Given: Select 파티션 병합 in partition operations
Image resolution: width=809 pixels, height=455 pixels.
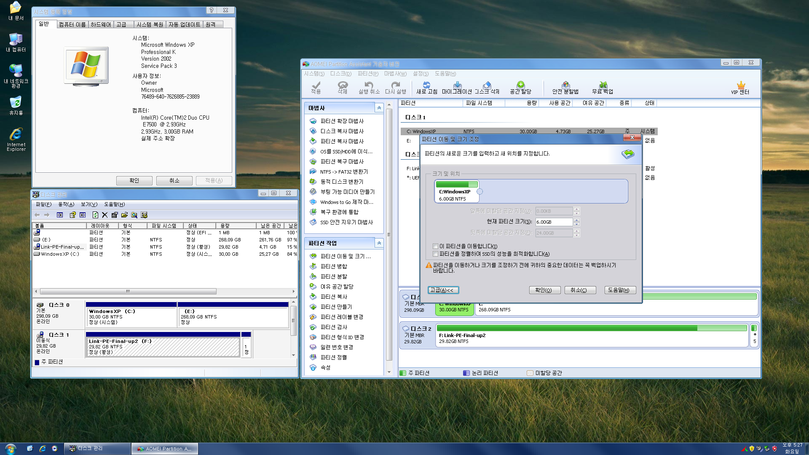Looking at the screenshot, I should (334, 266).
